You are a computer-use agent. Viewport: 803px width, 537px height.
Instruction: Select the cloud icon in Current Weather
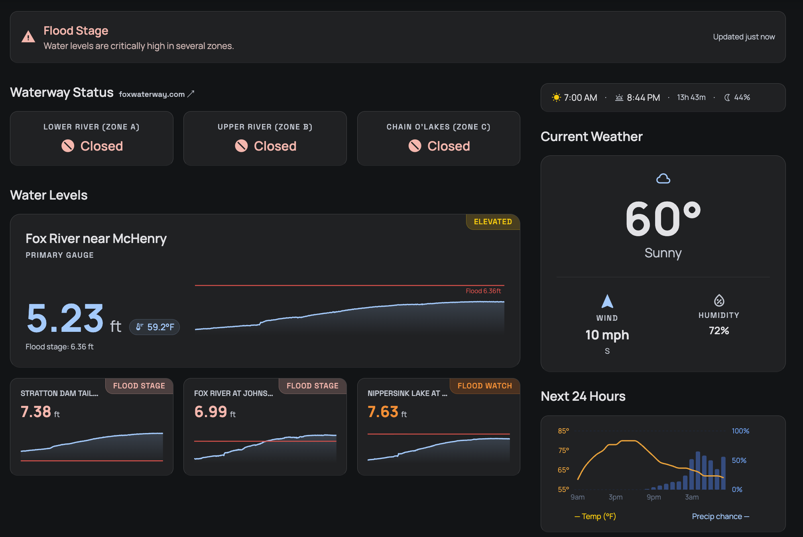(x=663, y=178)
